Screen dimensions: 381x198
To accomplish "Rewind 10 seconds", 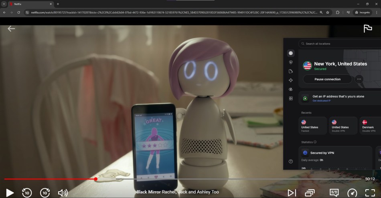I will (27, 193).
